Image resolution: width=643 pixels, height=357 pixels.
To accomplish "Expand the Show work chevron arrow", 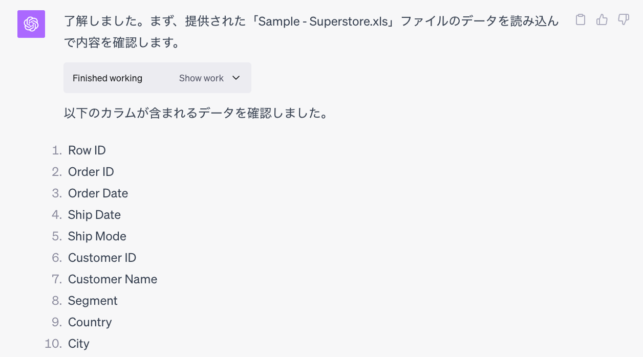I will point(236,78).
